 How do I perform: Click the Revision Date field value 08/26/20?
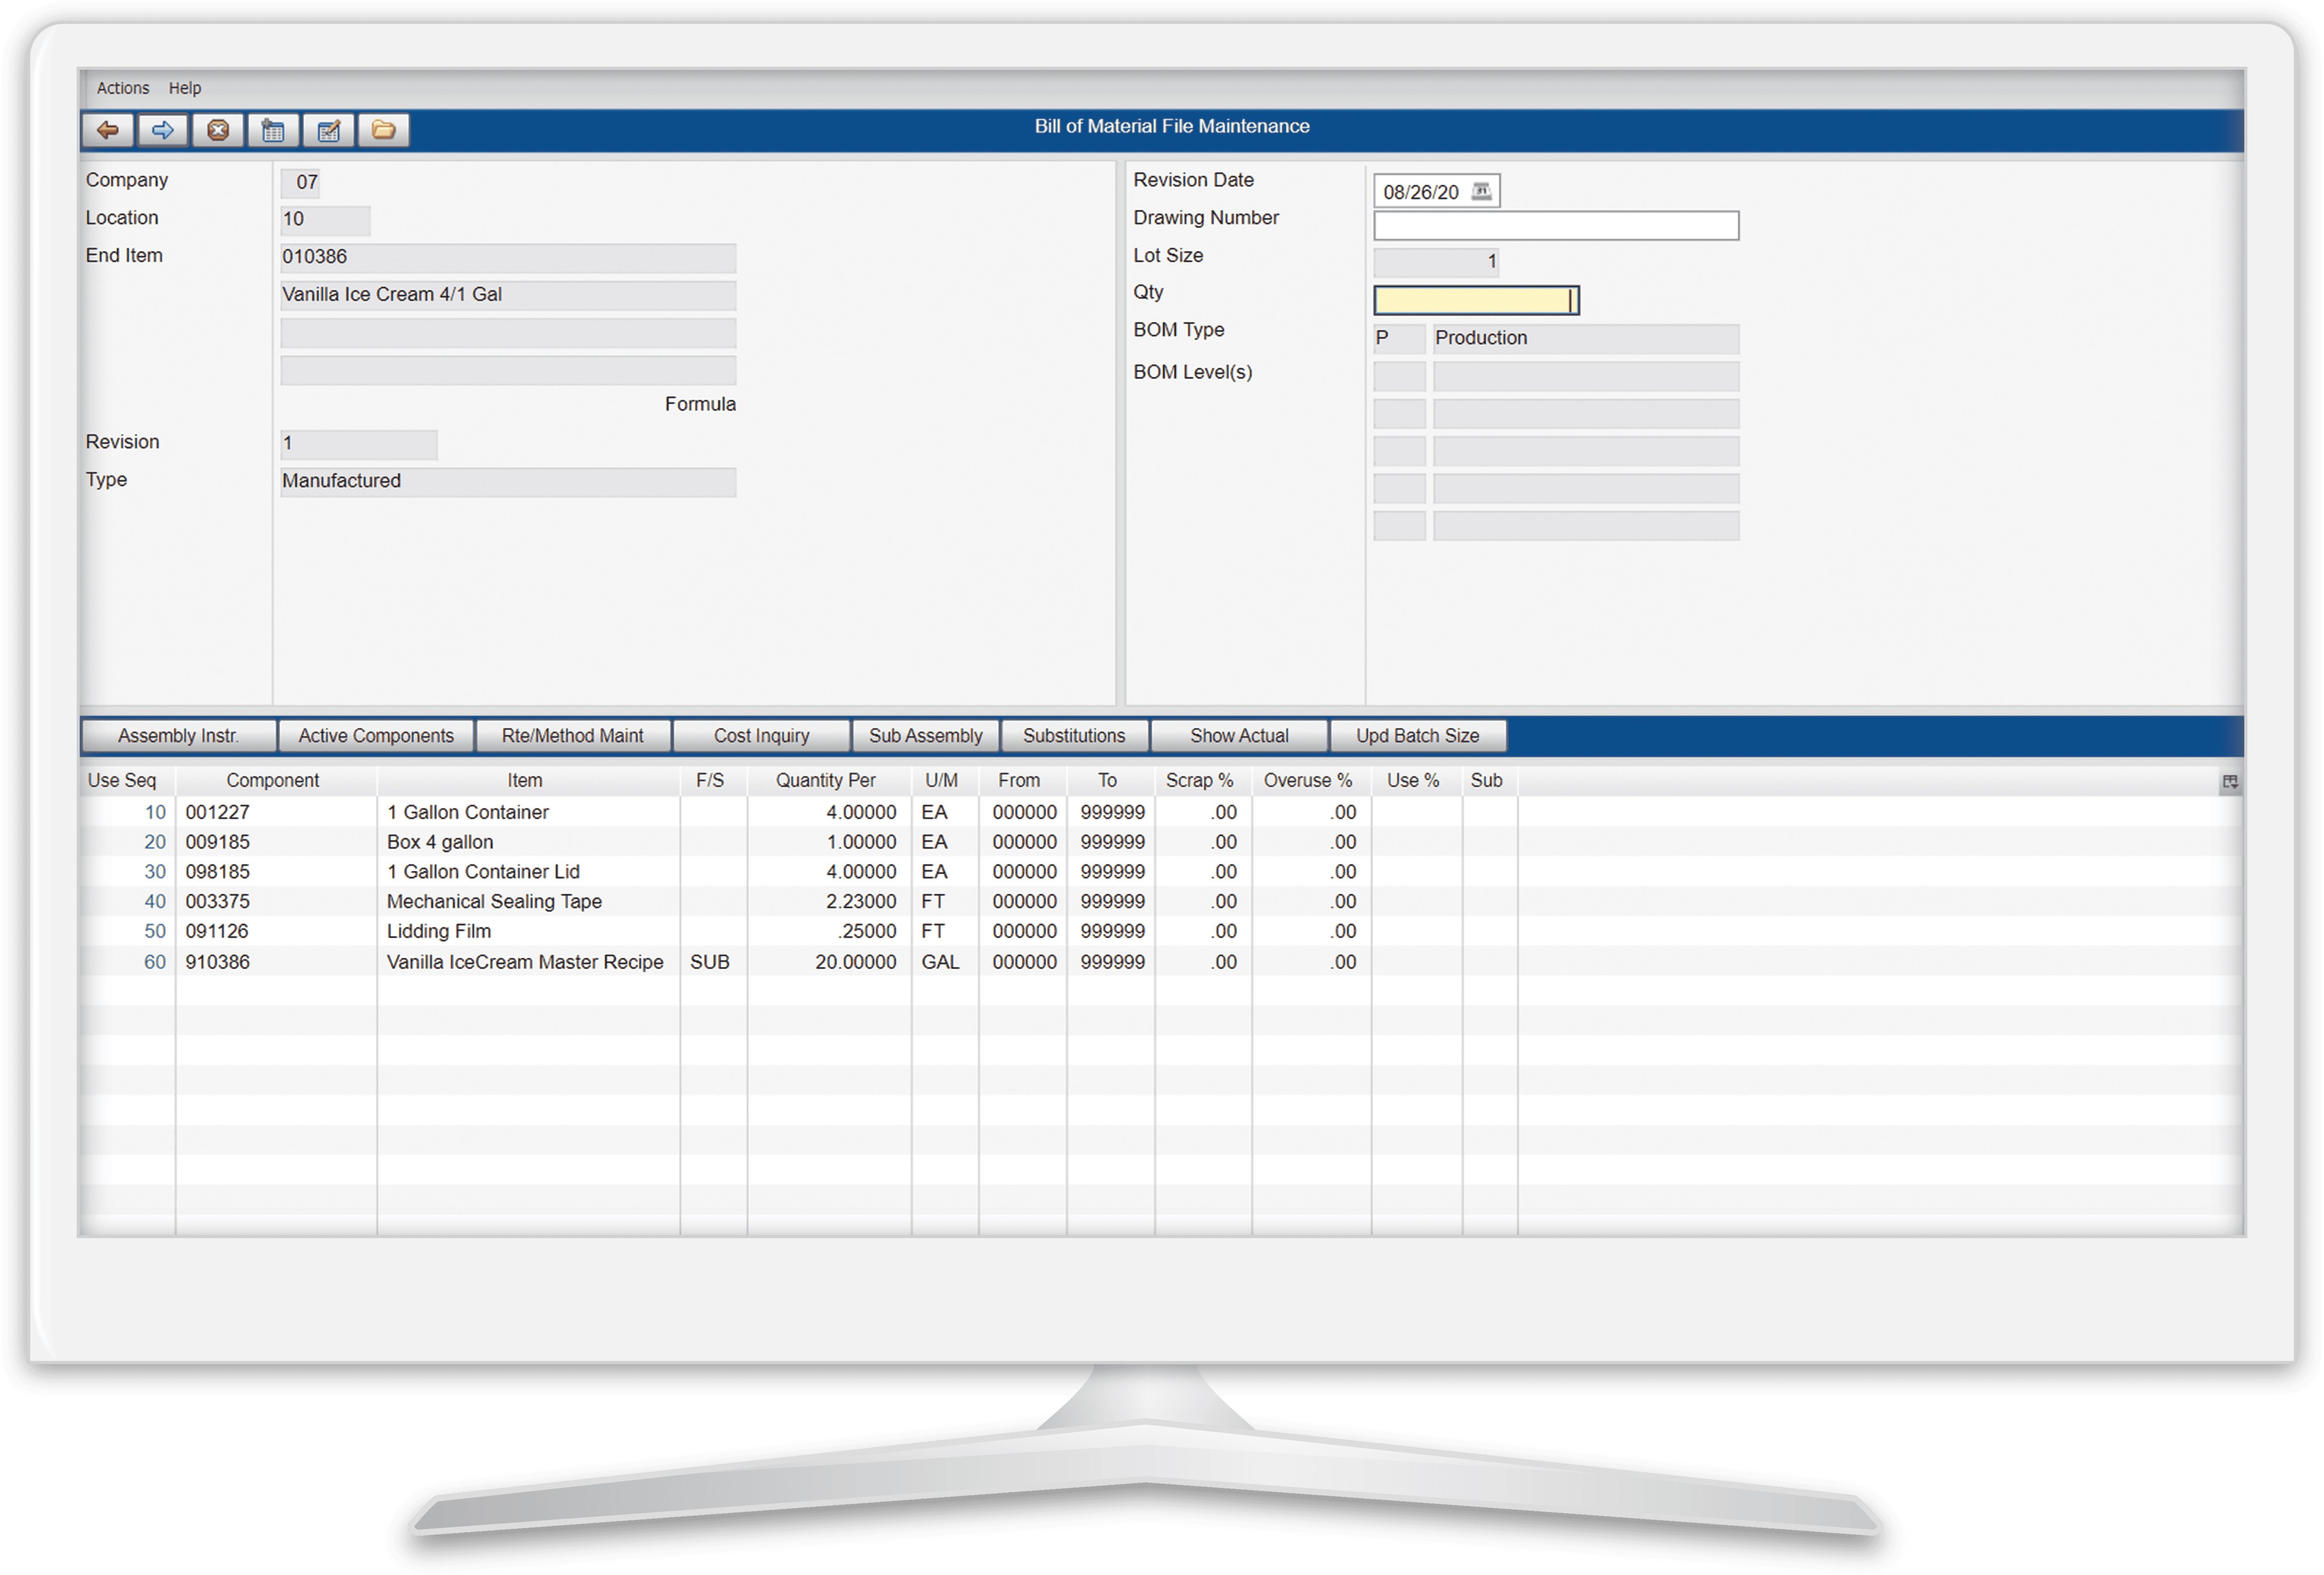click(x=1421, y=192)
